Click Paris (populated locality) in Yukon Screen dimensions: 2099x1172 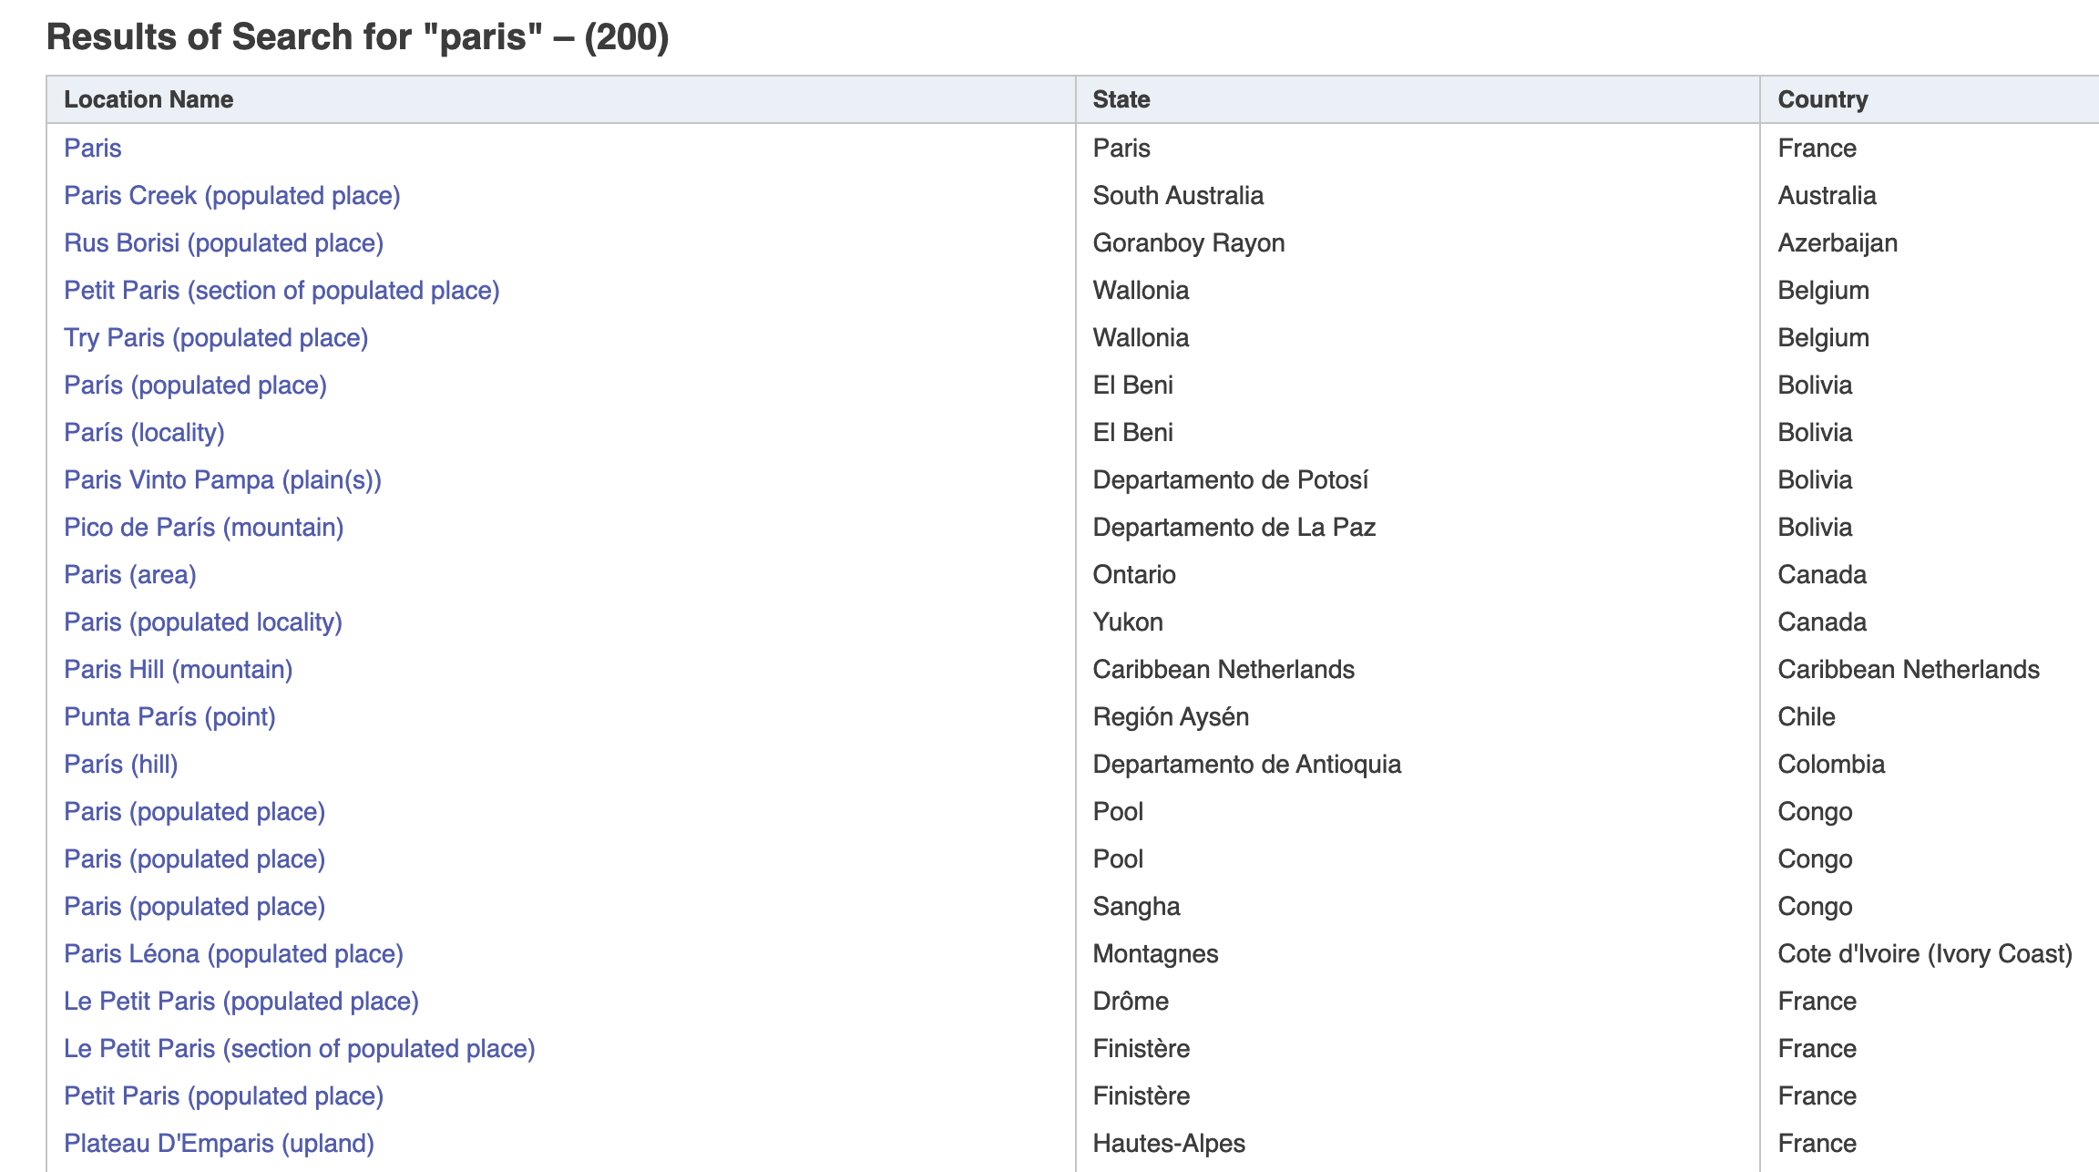tap(203, 622)
